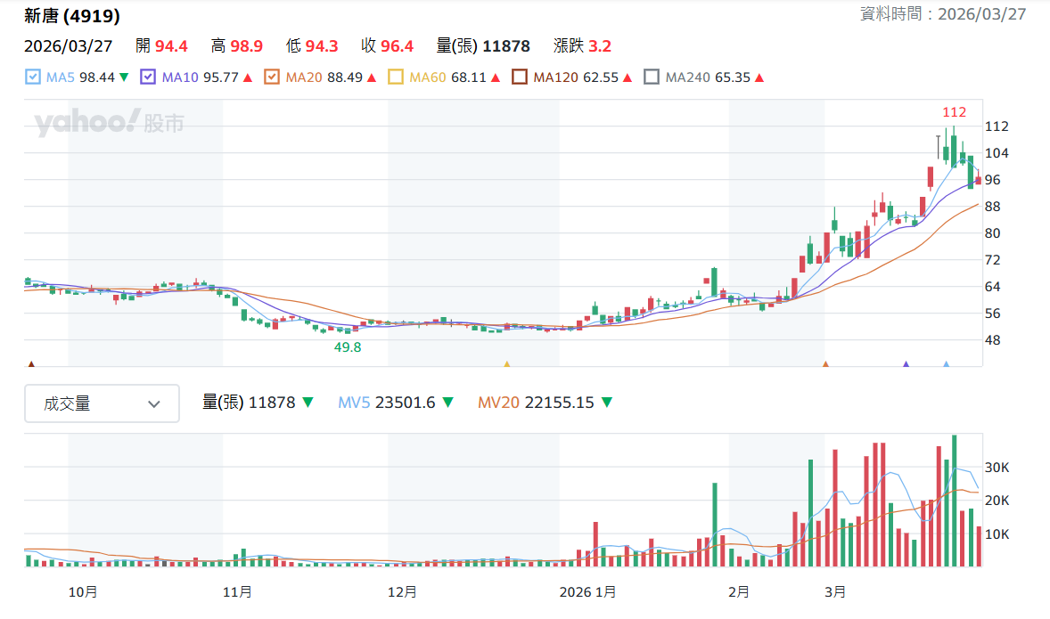
Task: Click the 新唐 (4919) stock title
Action: [72, 15]
